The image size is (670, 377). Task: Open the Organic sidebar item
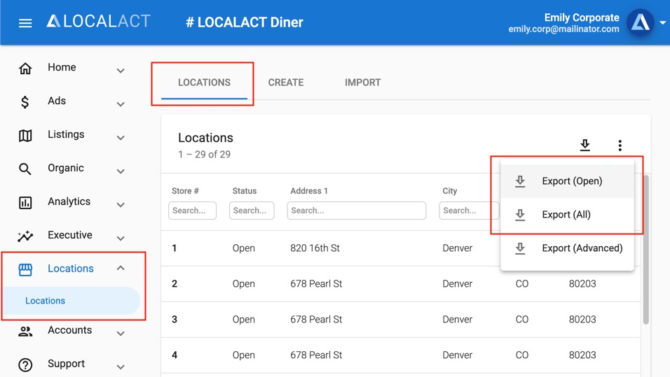pos(66,168)
